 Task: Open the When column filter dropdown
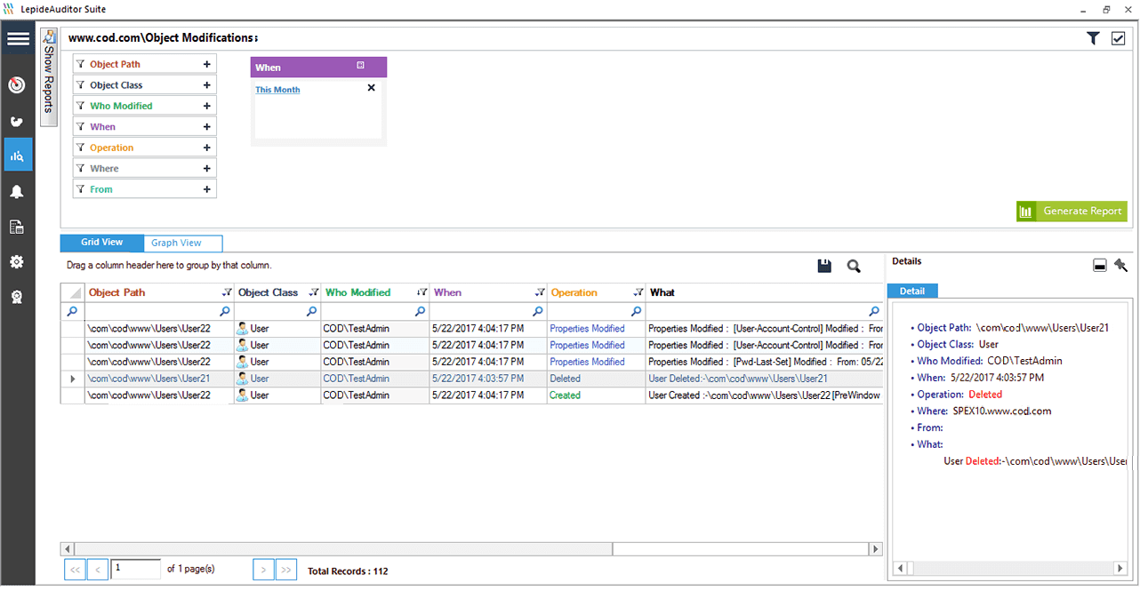539,292
